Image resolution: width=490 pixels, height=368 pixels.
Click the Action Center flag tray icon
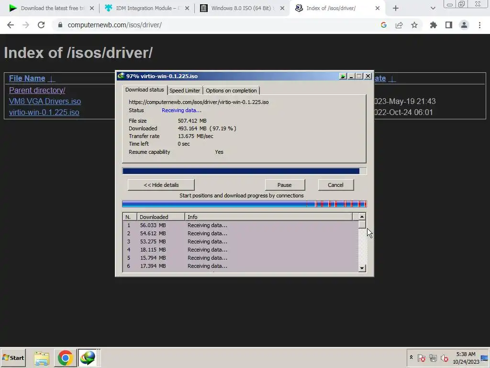[421, 357]
